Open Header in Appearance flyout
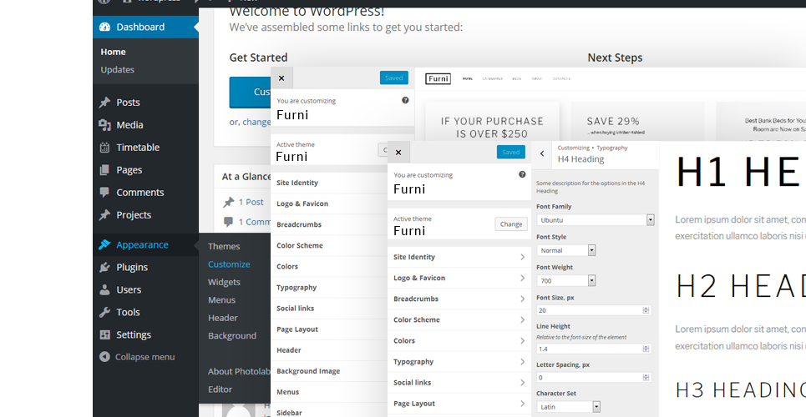The image size is (806, 417). point(222,319)
